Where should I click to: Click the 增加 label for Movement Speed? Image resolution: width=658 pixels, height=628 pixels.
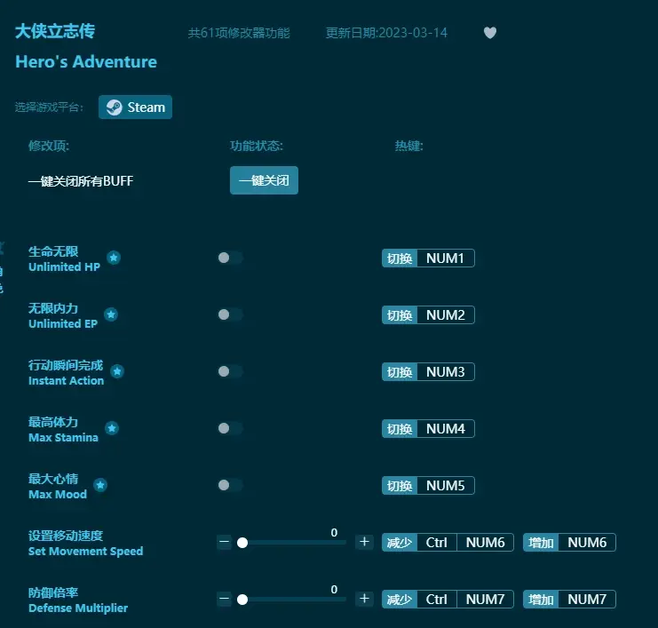[541, 543]
